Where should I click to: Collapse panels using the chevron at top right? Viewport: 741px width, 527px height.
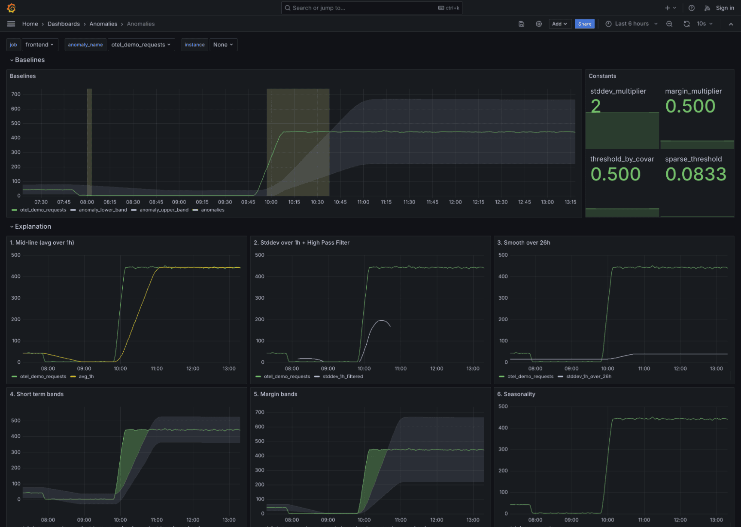(x=731, y=24)
